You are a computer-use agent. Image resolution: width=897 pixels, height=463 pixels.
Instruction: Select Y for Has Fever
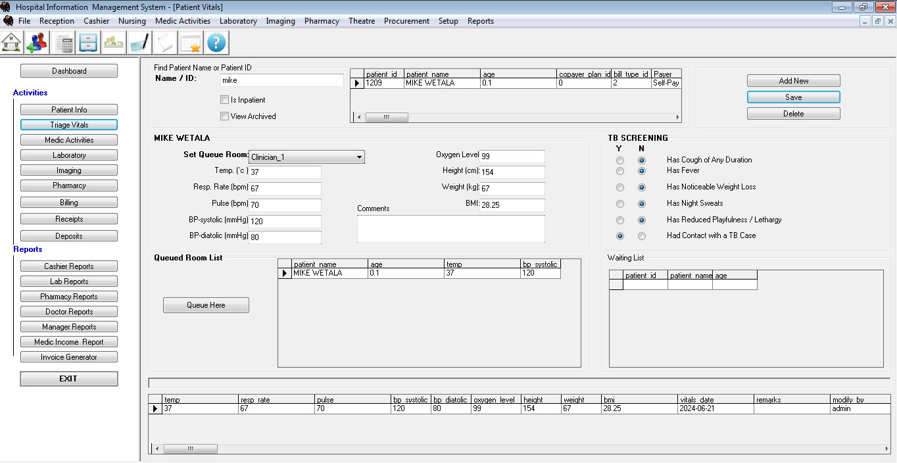click(619, 171)
